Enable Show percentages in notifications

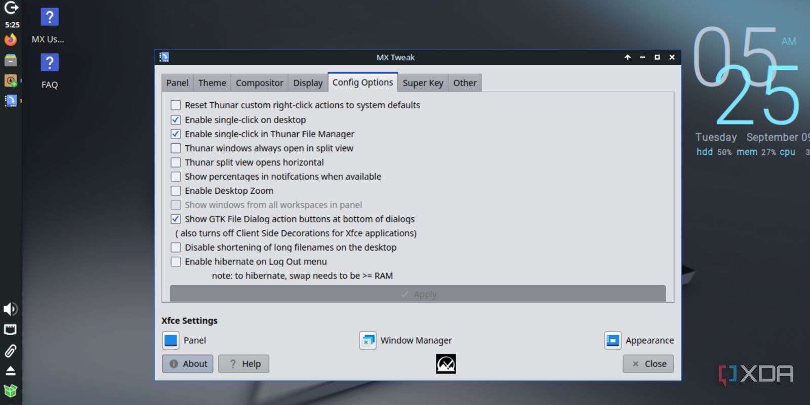176,177
